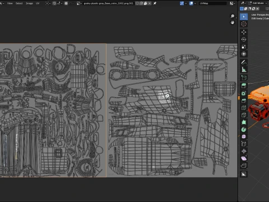The height and width of the screenshot is (202, 269).
Task: Select the Select Box tool in 3D viewport
Action: click(x=244, y=17)
